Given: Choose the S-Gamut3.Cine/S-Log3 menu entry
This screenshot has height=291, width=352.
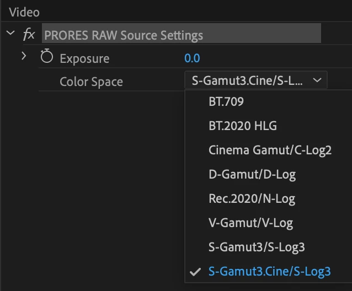Looking at the screenshot, I should click(x=269, y=271).
